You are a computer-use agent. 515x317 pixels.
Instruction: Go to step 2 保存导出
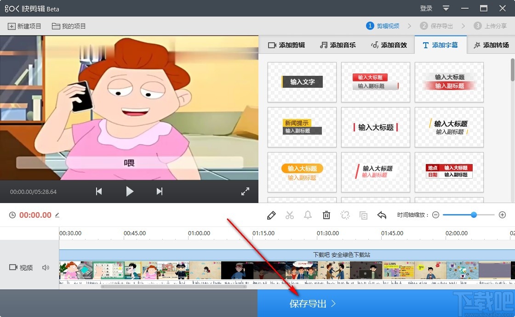tap(436, 26)
